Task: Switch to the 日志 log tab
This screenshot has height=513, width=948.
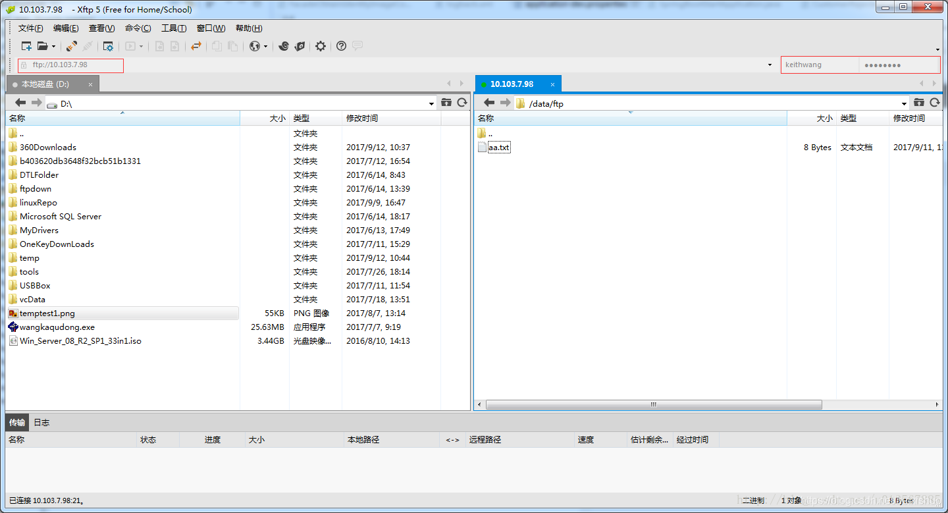Action: [41, 422]
